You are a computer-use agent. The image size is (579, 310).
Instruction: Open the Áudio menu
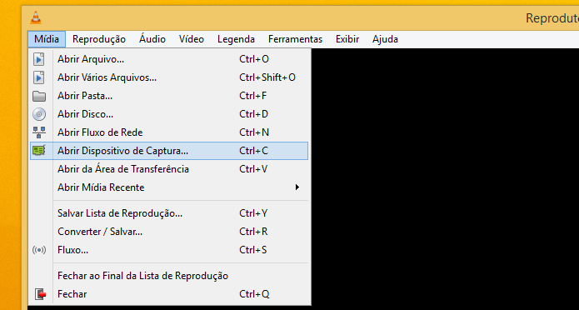point(152,39)
